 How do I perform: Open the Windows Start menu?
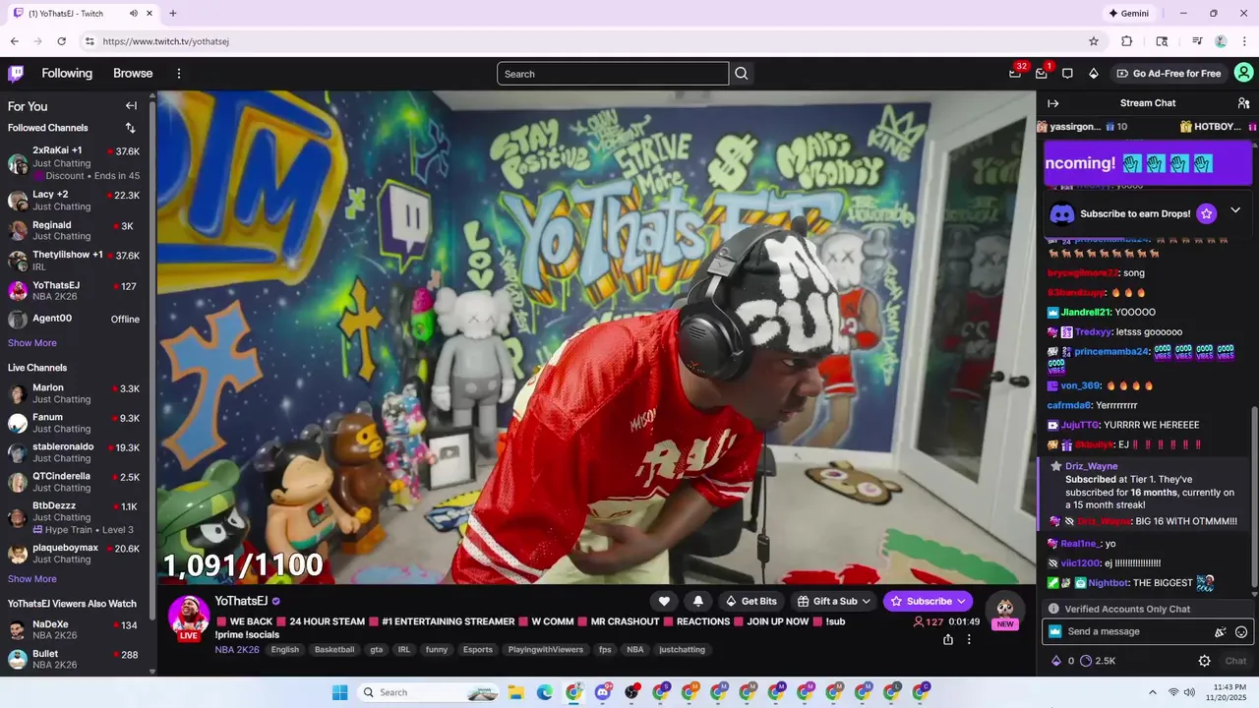(x=340, y=692)
